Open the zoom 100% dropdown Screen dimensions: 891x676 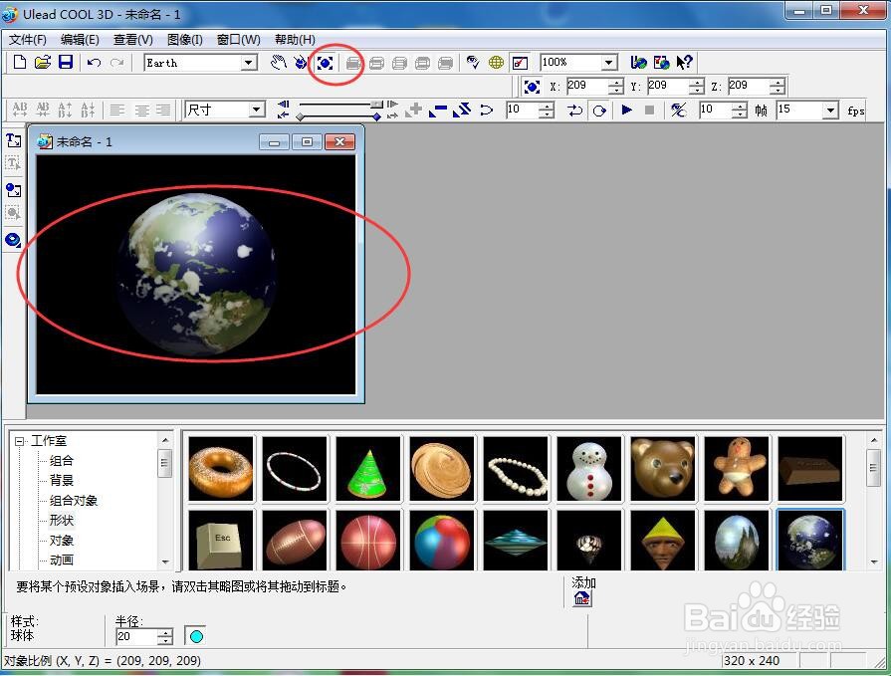click(609, 62)
